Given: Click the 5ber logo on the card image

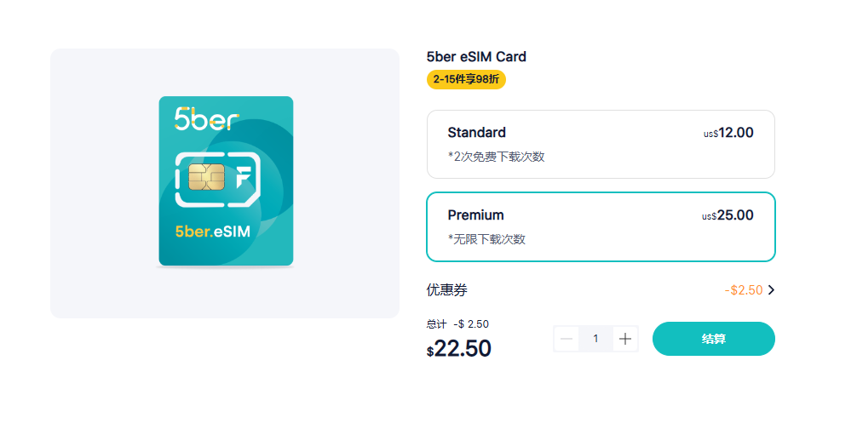Looking at the screenshot, I should [207, 118].
